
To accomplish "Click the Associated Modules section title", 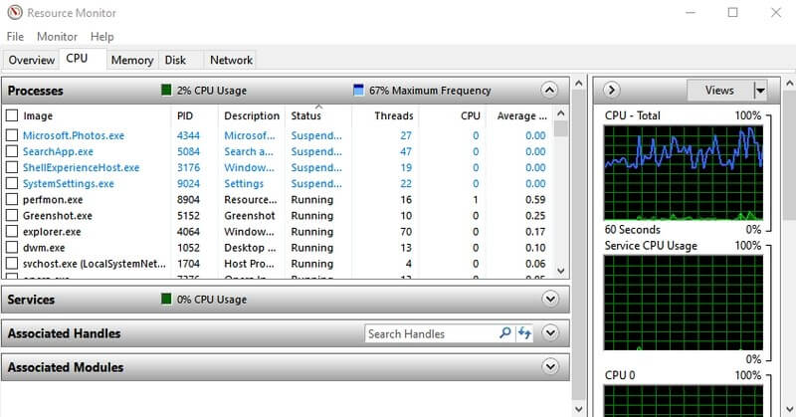I will point(66,366).
